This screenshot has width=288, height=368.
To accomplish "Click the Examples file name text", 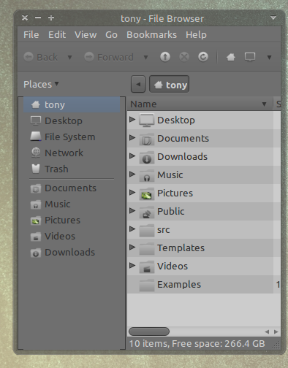I will (x=179, y=285).
